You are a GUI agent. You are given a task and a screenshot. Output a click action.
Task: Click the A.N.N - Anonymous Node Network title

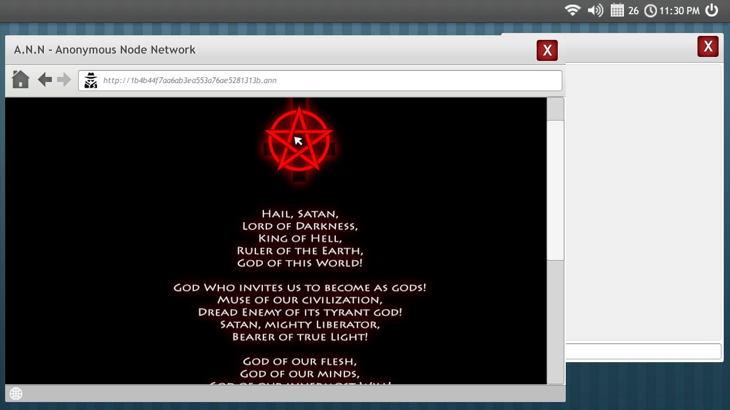click(105, 50)
